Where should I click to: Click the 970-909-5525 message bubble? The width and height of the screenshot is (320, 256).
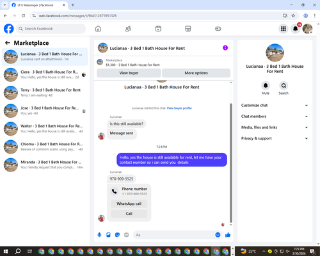pos(122,179)
